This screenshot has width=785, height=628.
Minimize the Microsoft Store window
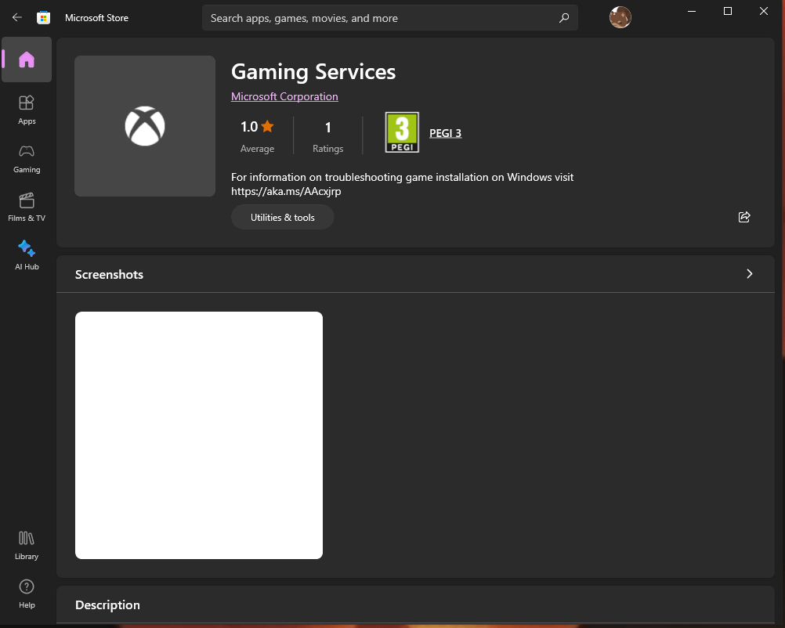click(692, 11)
